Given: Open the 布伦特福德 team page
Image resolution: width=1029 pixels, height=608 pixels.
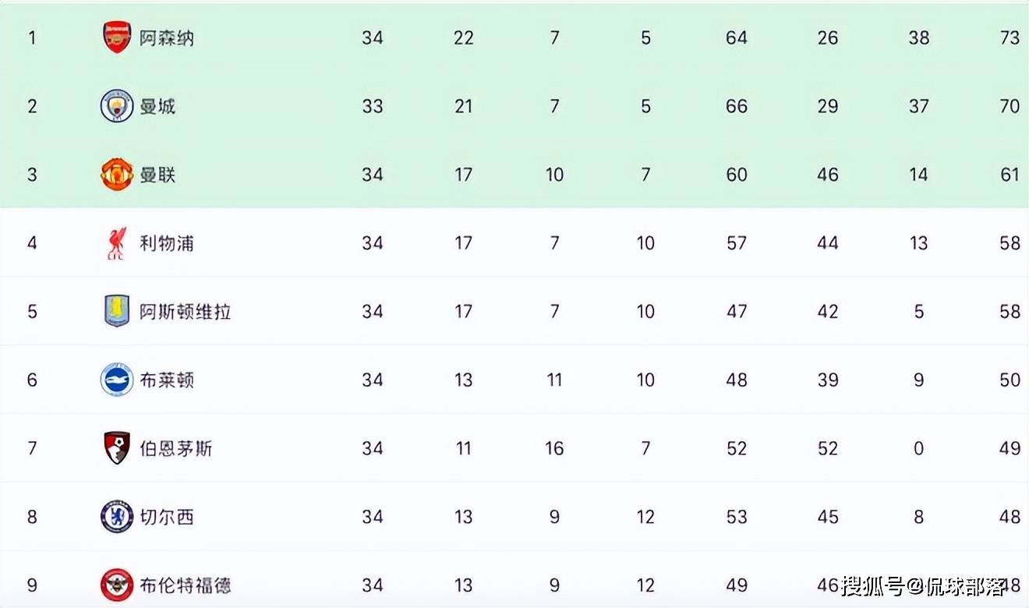Looking at the screenshot, I should pos(186,585).
